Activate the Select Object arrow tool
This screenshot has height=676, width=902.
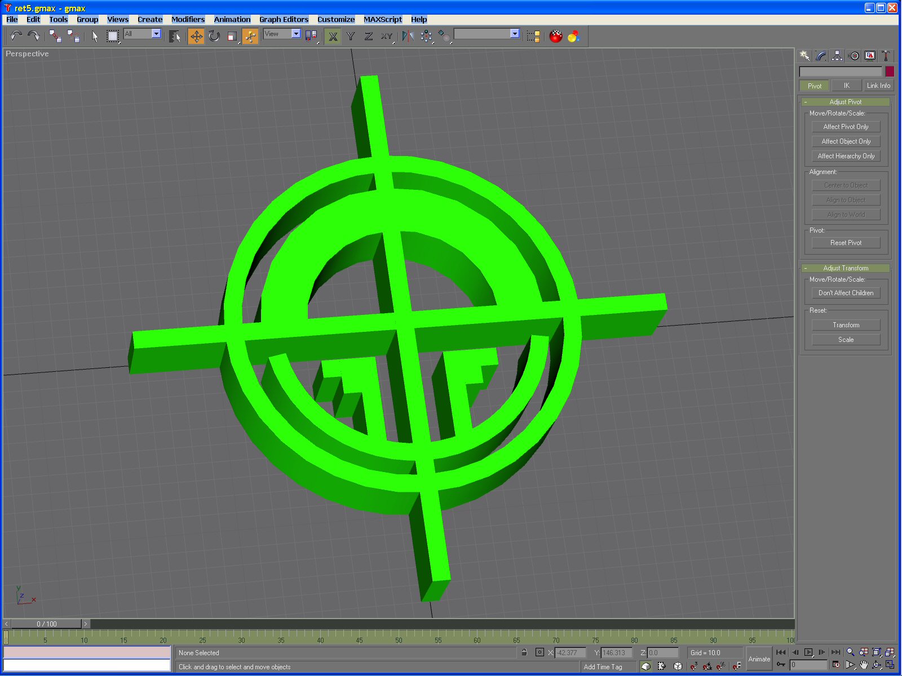pyautogui.click(x=95, y=37)
